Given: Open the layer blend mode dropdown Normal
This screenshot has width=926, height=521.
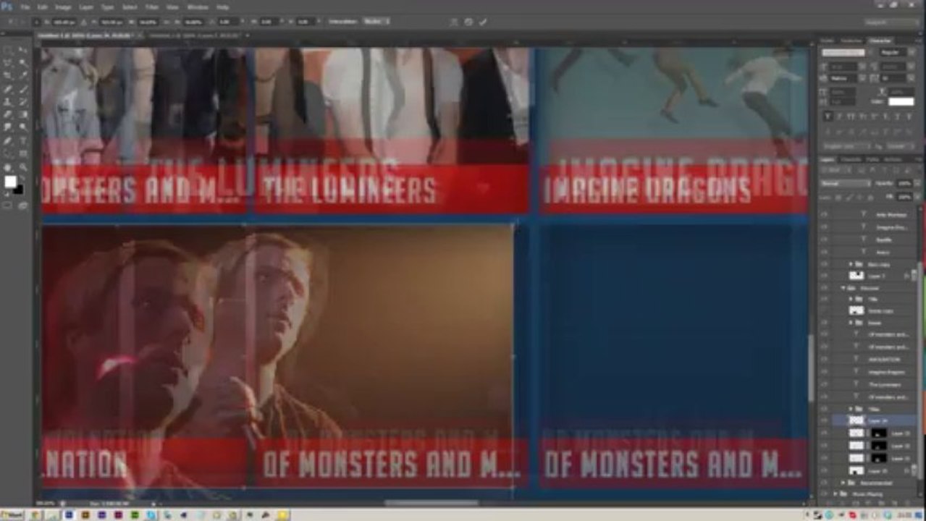Looking at the screenshot, I should tap(846, 184).
